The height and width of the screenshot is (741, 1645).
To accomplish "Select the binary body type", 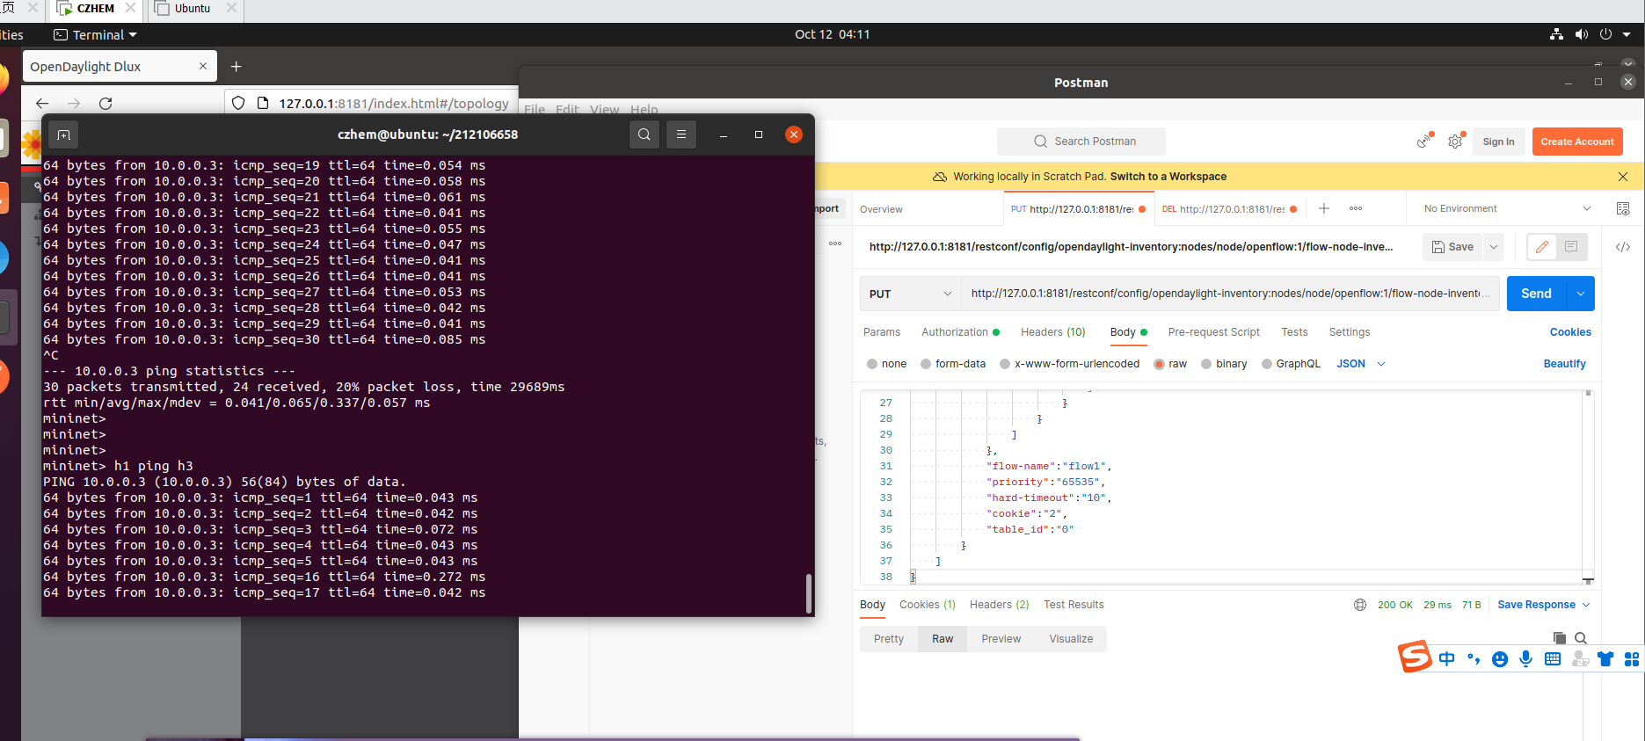I will [1224, 364].
